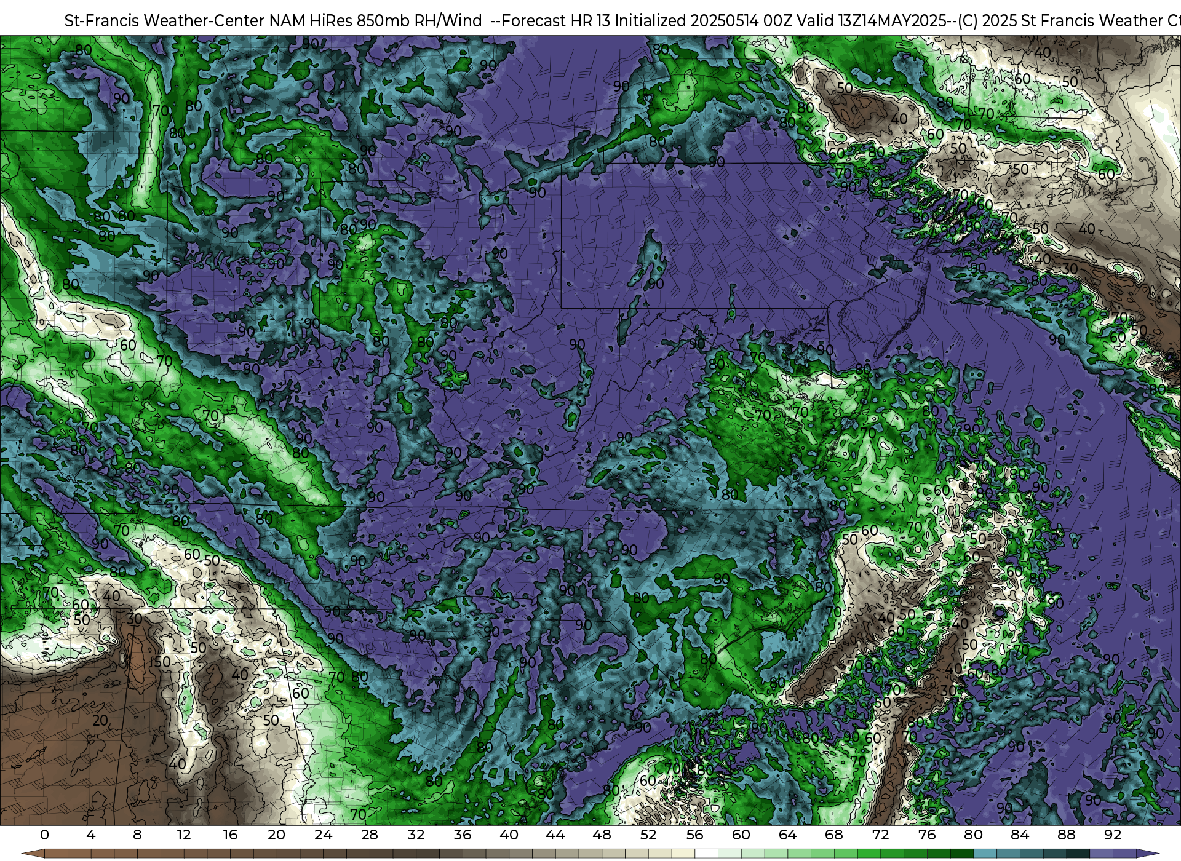This screenshot has width=1181, height=861.
Task: Click the Initialized 20250514 00Z text
Action: coord(704,21)
